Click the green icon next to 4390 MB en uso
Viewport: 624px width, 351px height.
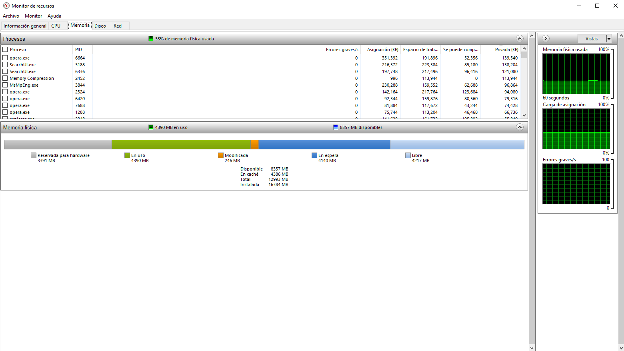tap(151, 127)
